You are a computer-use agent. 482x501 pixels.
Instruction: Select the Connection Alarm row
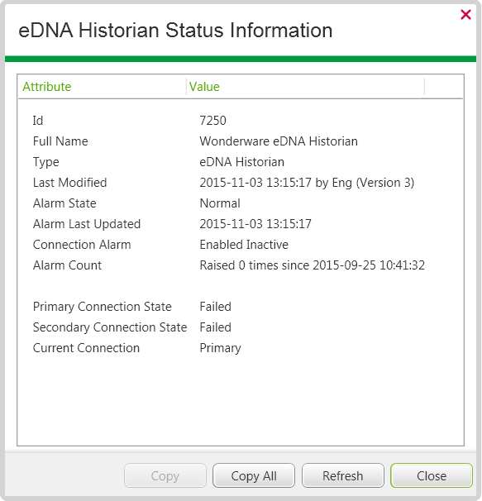pyautogui.click(x=241, y=245)
